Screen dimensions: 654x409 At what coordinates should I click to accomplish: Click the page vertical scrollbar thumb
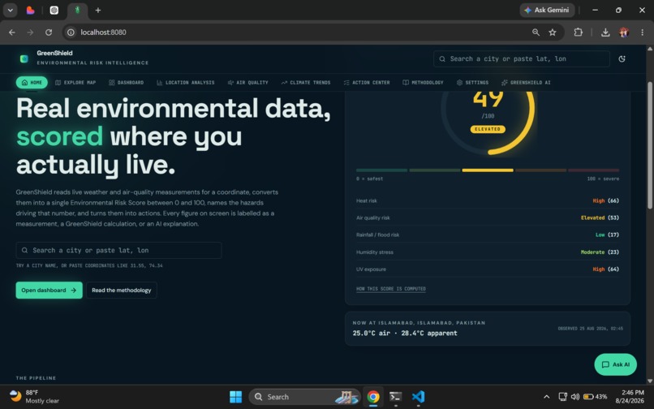(650, 145)
